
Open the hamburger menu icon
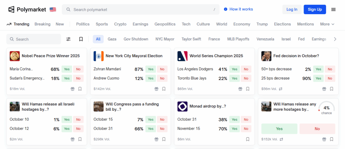coord(333,9)
